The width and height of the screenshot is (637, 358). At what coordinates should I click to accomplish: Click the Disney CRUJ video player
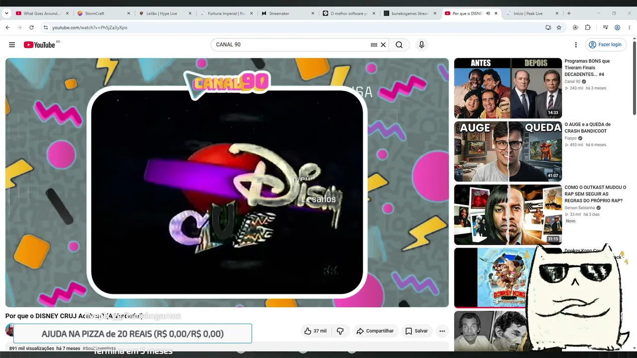pyautogui.click(x=227, y=182)
